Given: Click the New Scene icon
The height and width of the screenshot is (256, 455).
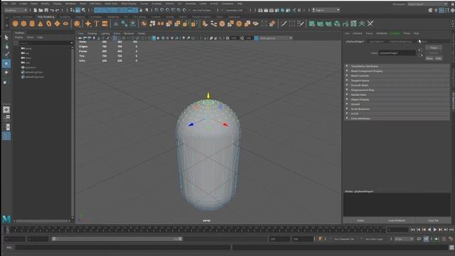Looking at the screenshot, I should click(x=36, y=10).
